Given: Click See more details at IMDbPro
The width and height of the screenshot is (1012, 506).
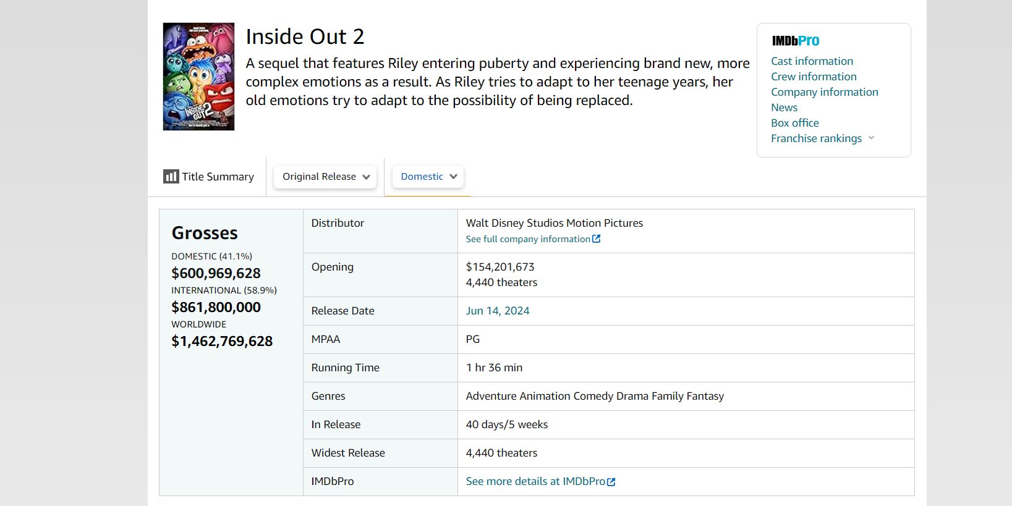Looking at the screenshot, I should pyautogui.click(x=535, y=481).
